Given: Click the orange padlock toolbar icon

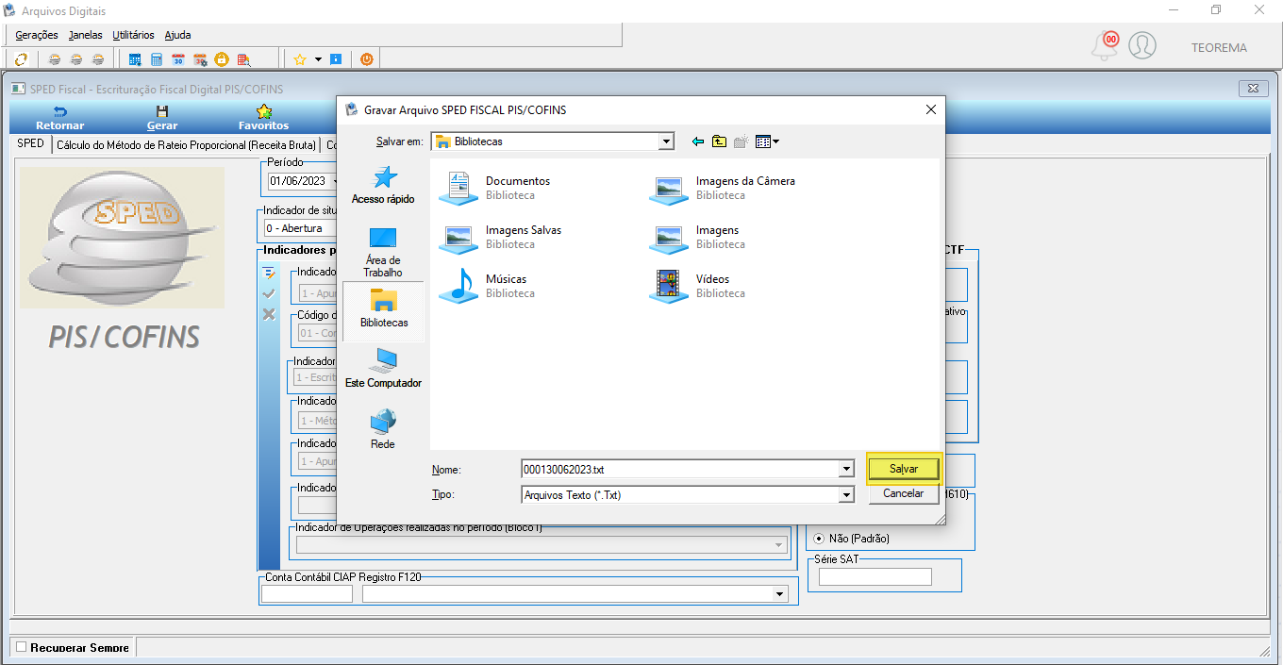Looking at the screenshot, I should pos(222,59).
